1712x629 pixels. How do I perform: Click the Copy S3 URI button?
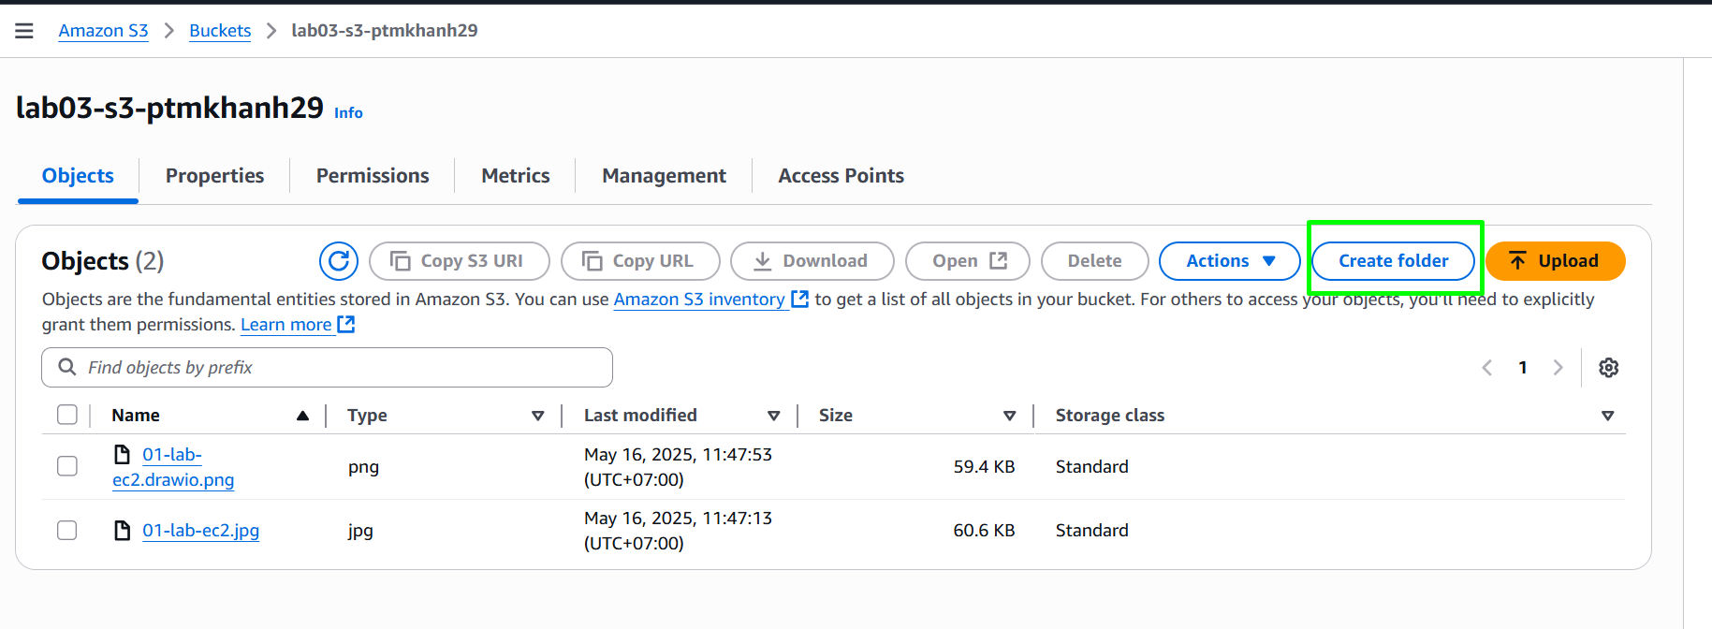pyautogui.click(x=460, y=261)
